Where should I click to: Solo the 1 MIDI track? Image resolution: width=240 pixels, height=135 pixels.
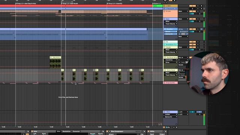(x=198, y=6)
